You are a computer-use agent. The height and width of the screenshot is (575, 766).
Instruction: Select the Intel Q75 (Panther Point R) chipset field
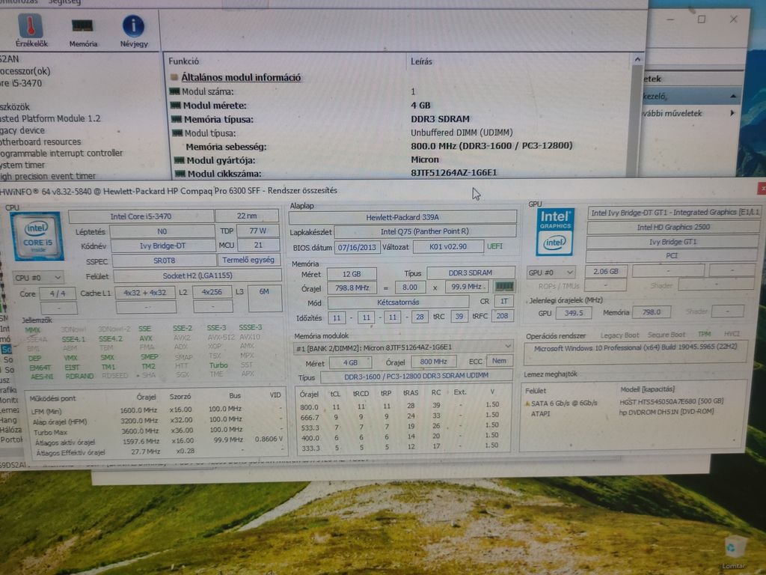pos(425,231)
